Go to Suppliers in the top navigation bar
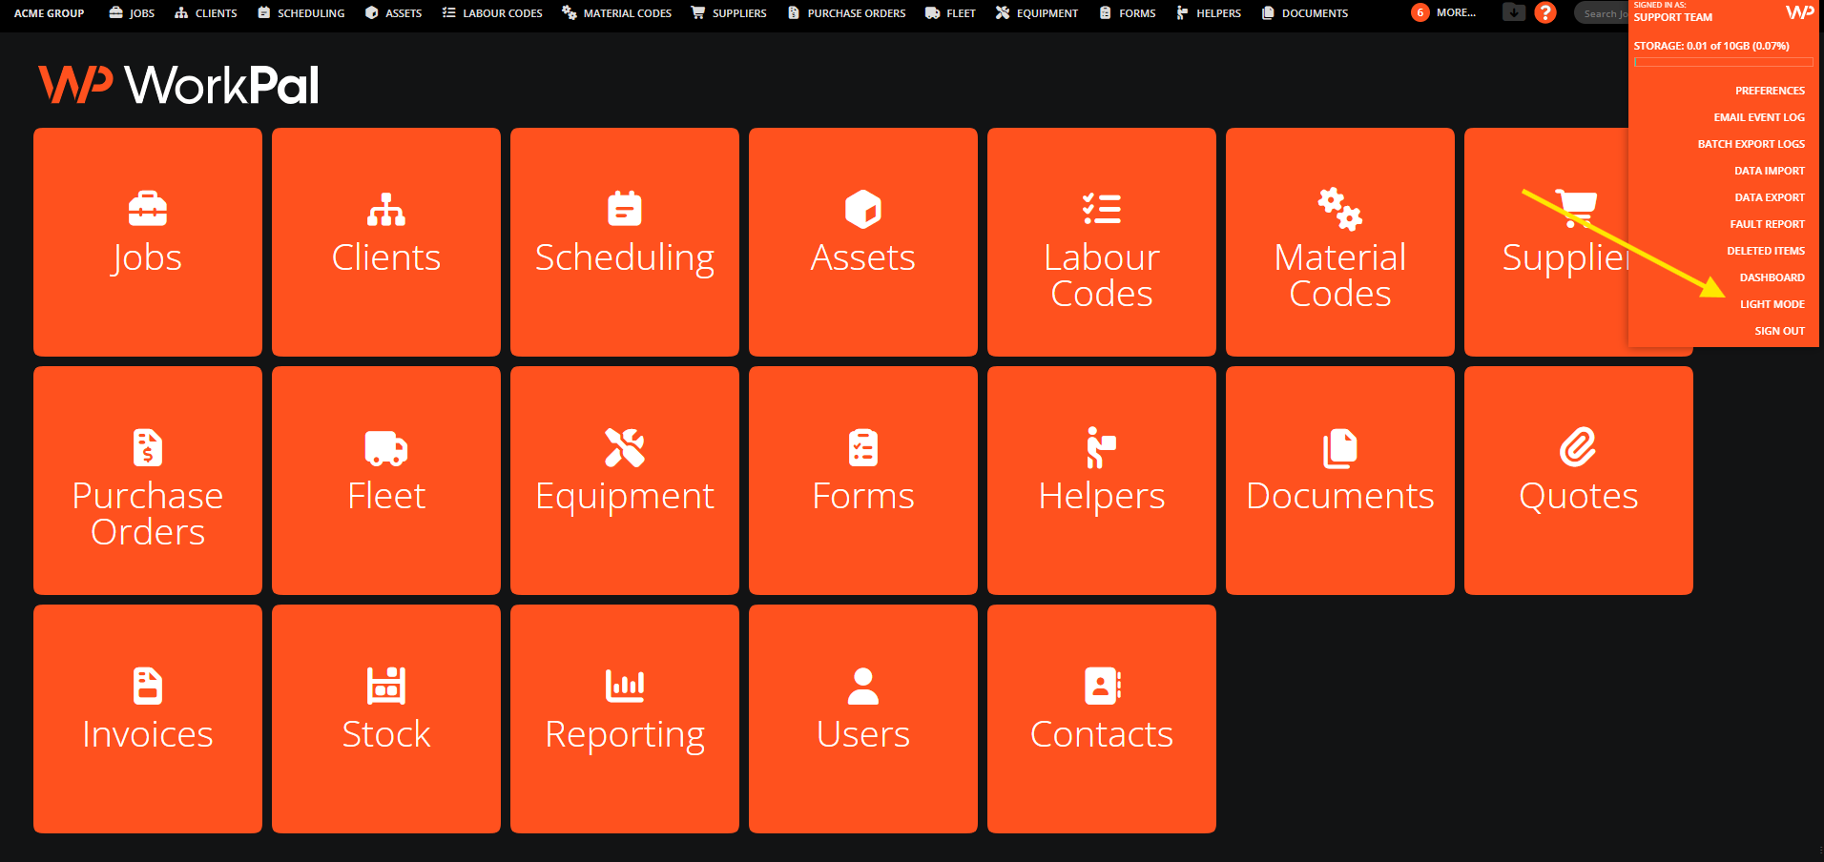The width and height of the screenshot is (1824, 862). [x=729, y=13]
